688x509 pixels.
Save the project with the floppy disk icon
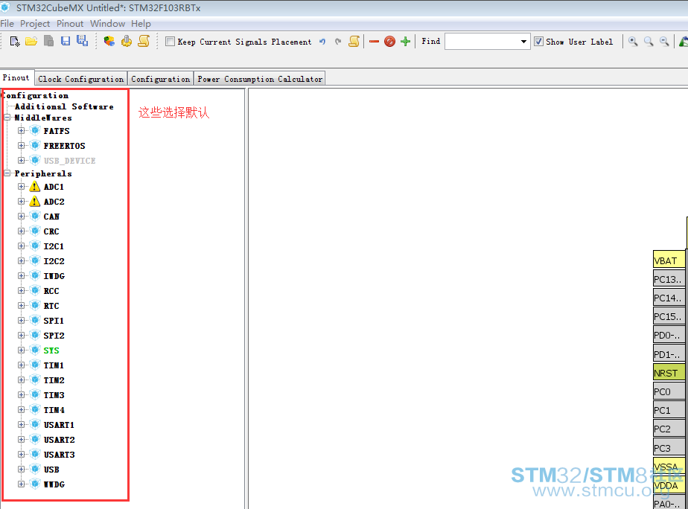66,41
